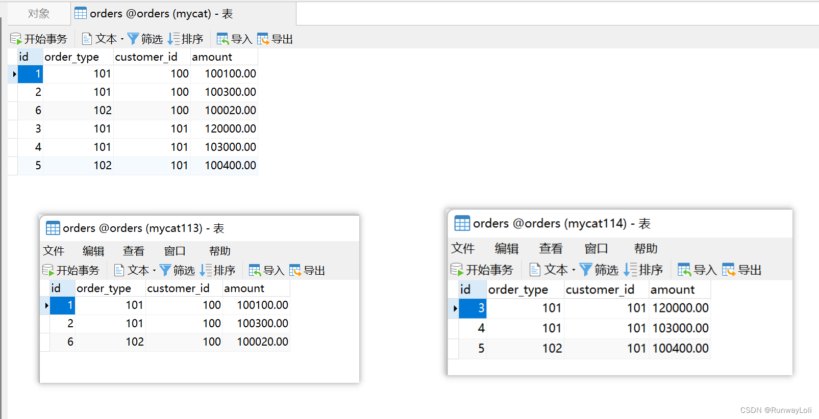Screen dimensions: 819x419
Task: Click id column header in main mycat table
Action: (30, 57)
